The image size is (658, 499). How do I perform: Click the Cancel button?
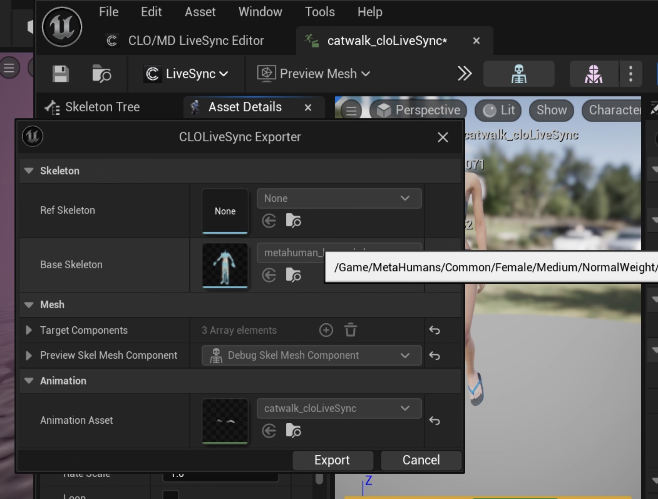421,460
